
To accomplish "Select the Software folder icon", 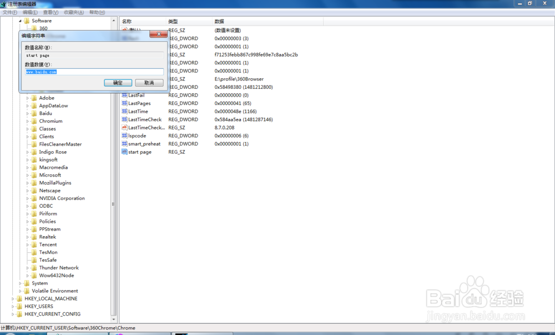I will click(27, 21).
